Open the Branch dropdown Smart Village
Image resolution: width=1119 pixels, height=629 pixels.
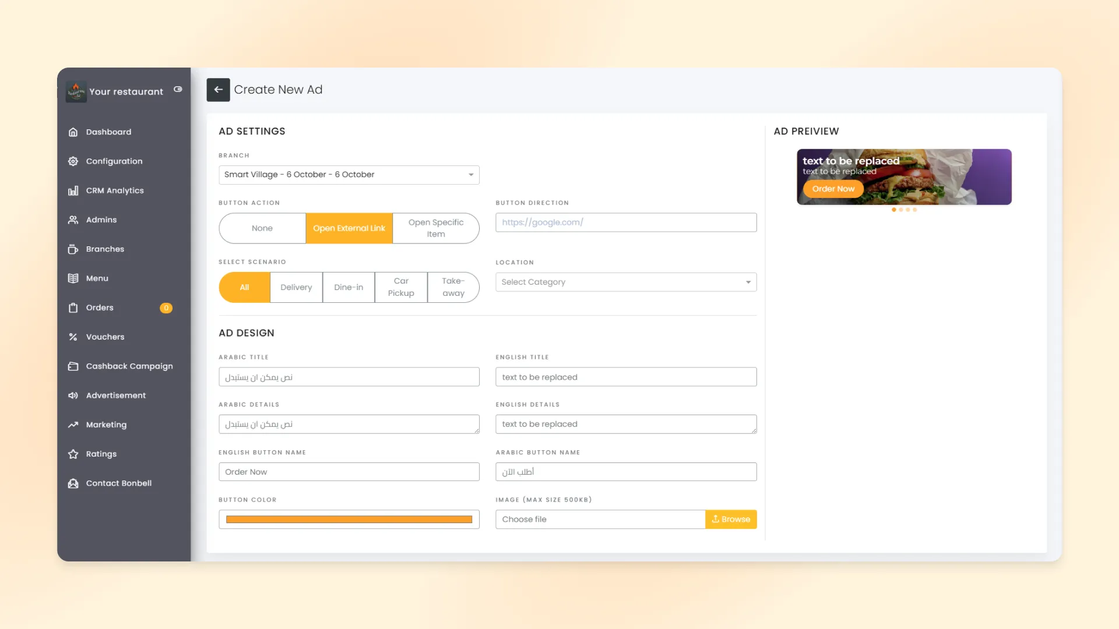pos(349,175)
